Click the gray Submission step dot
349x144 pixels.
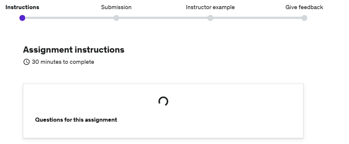[116, 18]
